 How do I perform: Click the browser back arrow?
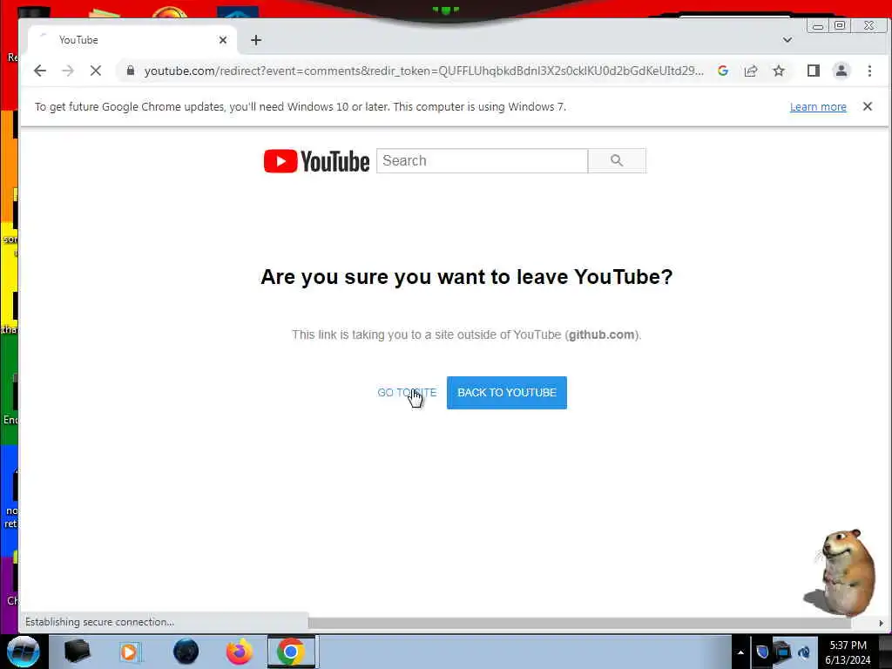point(40,71)
